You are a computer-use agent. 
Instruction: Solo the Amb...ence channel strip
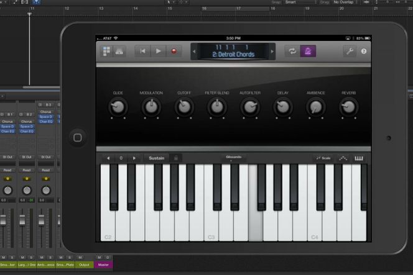[x=50, y=258]
